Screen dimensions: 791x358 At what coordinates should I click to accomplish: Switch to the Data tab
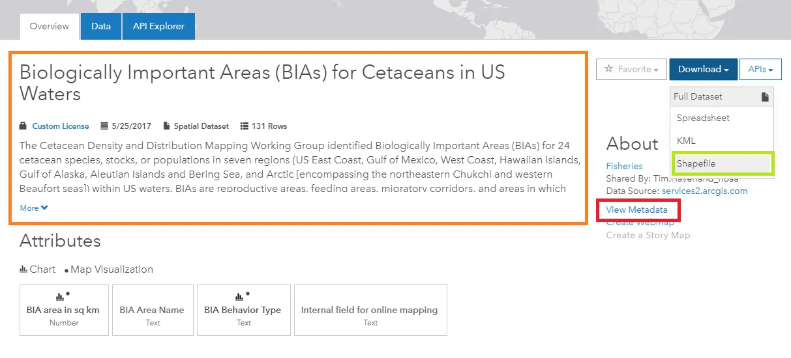coord(101,27)
